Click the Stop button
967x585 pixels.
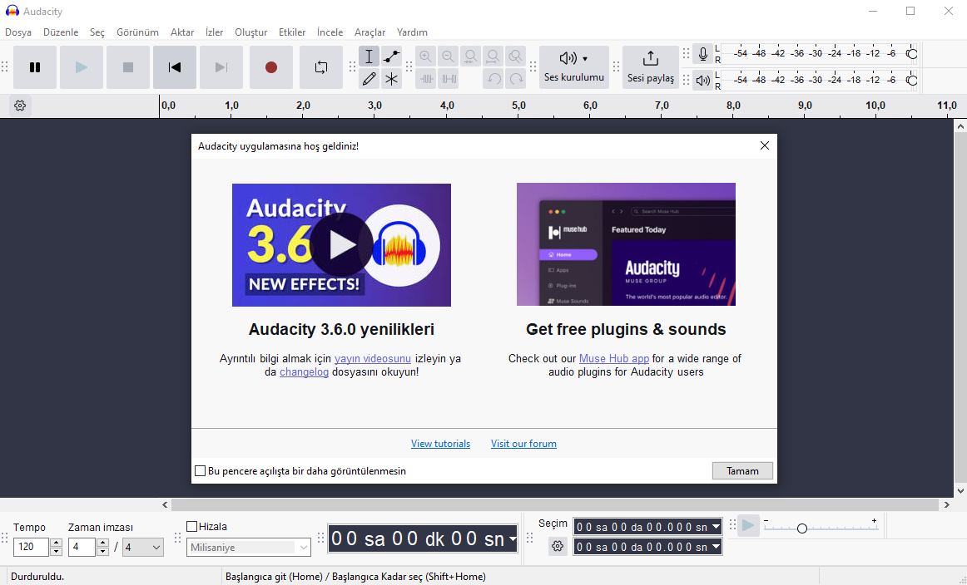pyautogui.click(x=127, y=67)
